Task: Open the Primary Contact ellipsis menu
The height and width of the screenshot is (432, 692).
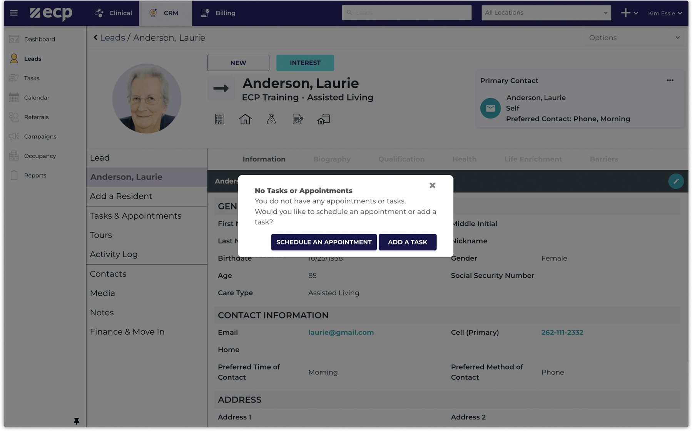Action: click(670, 80)
